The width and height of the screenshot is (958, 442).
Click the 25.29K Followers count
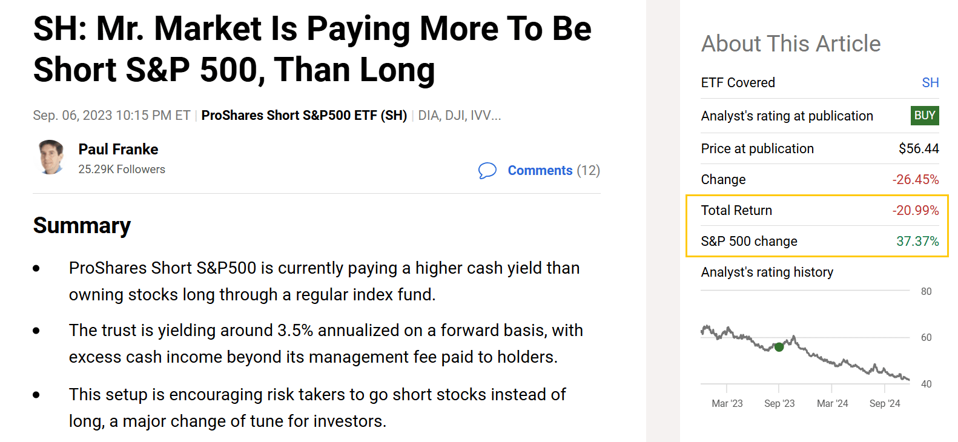pyautogui.click(x=121, y=170)
